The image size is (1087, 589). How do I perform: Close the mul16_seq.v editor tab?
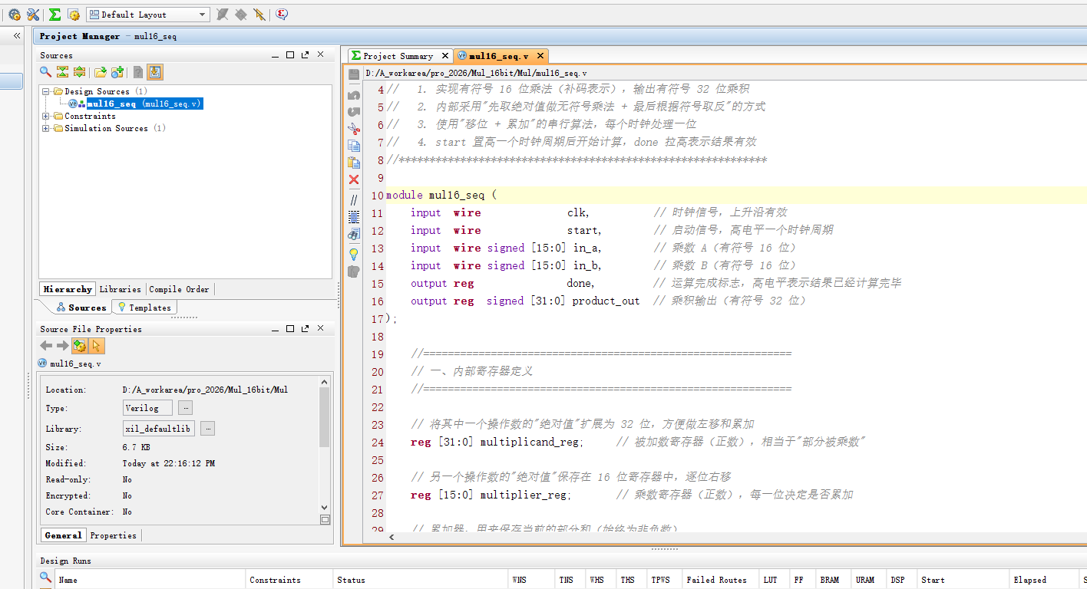pos(540,56)
